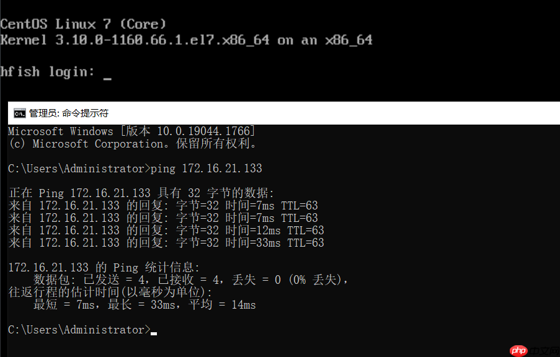Click the hfish login: label

coord(47,72)
